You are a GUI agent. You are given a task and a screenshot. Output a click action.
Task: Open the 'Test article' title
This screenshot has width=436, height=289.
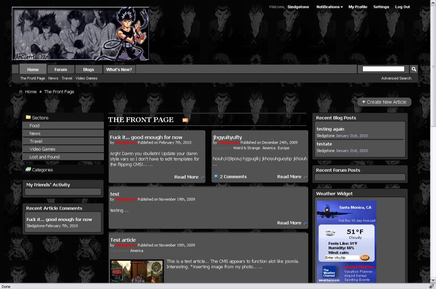point(123,240)
